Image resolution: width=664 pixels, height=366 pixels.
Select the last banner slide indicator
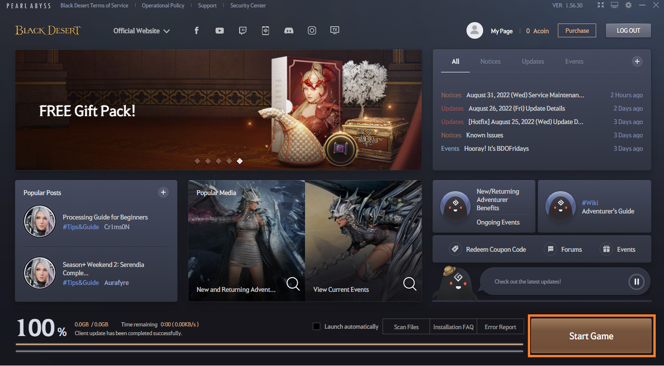tap(239, 161)
